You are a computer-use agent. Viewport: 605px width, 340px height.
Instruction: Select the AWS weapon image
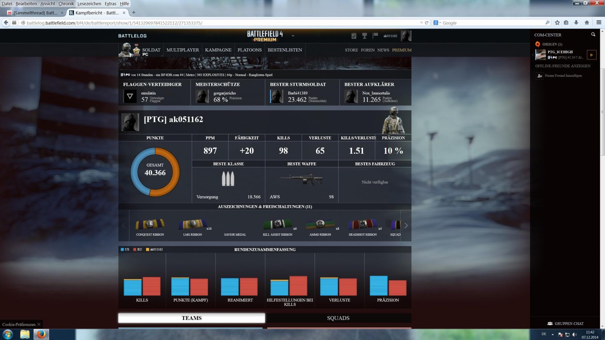point(302,180)
